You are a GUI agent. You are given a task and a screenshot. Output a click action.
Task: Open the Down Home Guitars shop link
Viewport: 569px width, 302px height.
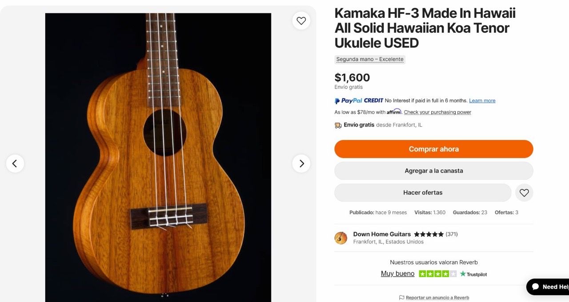pyautogui.click(x=382, y=234)
